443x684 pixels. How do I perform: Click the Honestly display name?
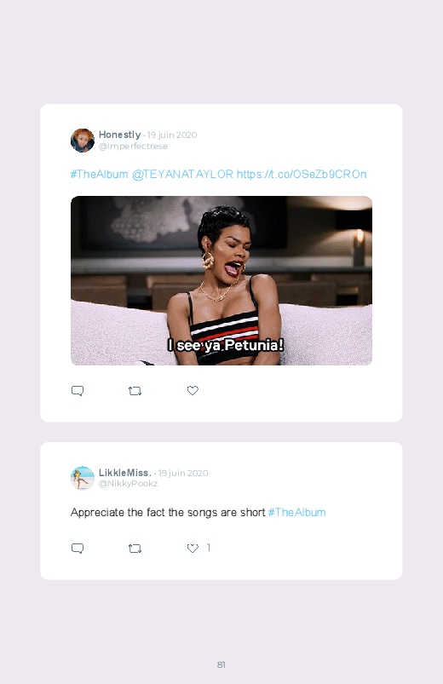pos(119,135)
